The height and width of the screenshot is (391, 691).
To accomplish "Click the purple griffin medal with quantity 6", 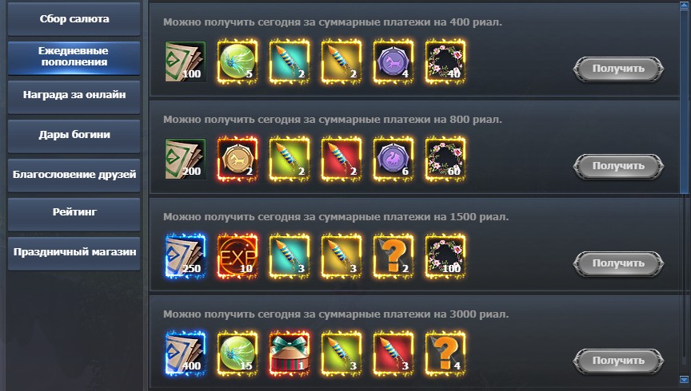I will (x=393, y=159).
